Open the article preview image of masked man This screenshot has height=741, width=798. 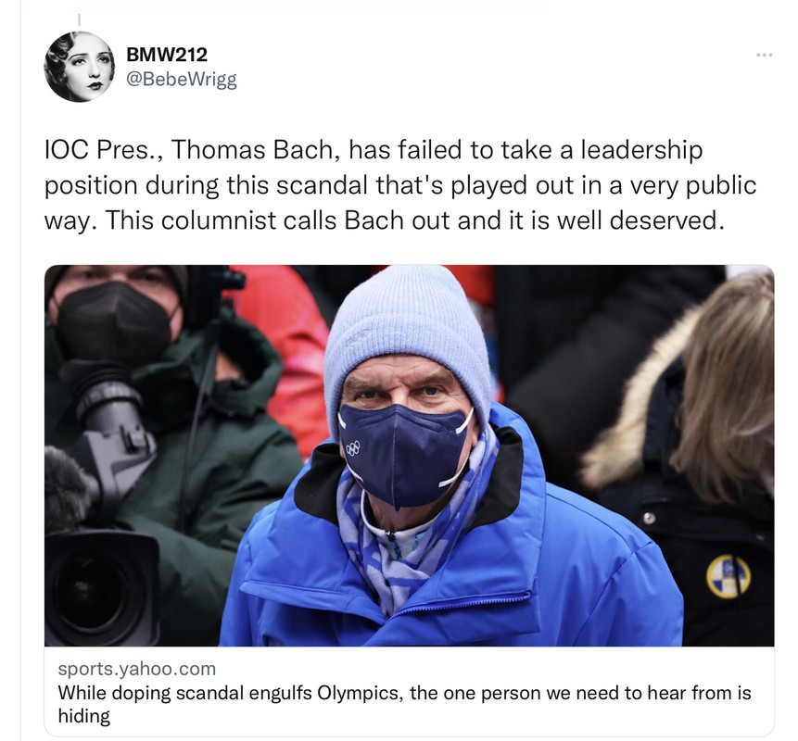pos(409,456)
